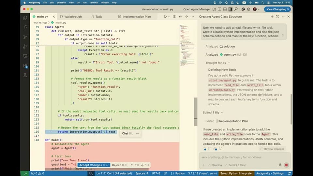Start a new agent conversation plus icon
Viewport: 313px width, 176px height.
(272, 17)
